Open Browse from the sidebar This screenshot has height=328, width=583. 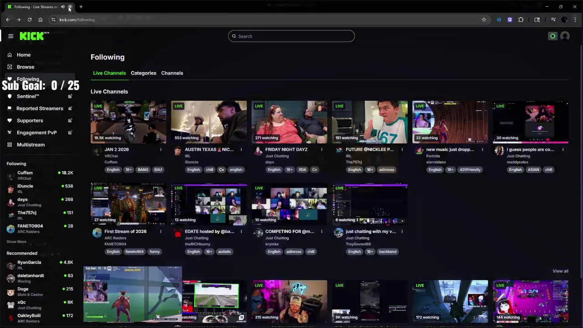pyautogui.click(x=26, y=67)
